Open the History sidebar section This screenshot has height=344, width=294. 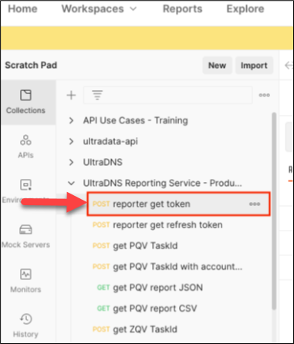pos(25,325)
